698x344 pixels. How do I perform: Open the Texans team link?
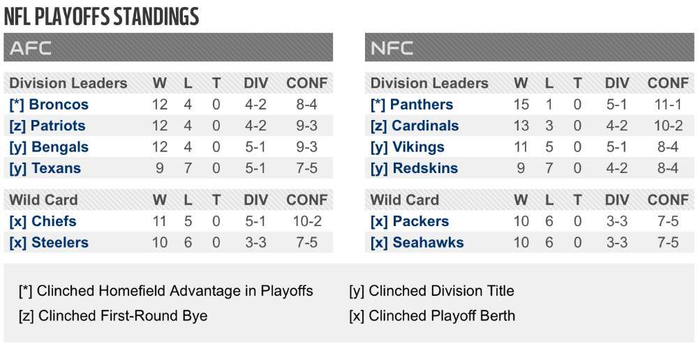tap(45, 169)
